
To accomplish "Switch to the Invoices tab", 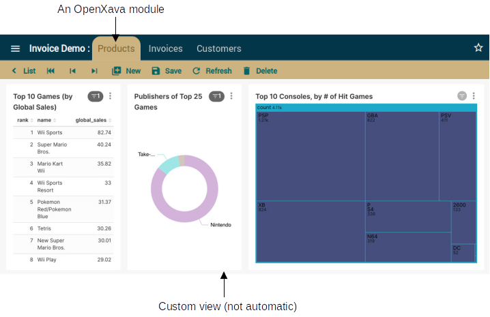I will 165,48.
